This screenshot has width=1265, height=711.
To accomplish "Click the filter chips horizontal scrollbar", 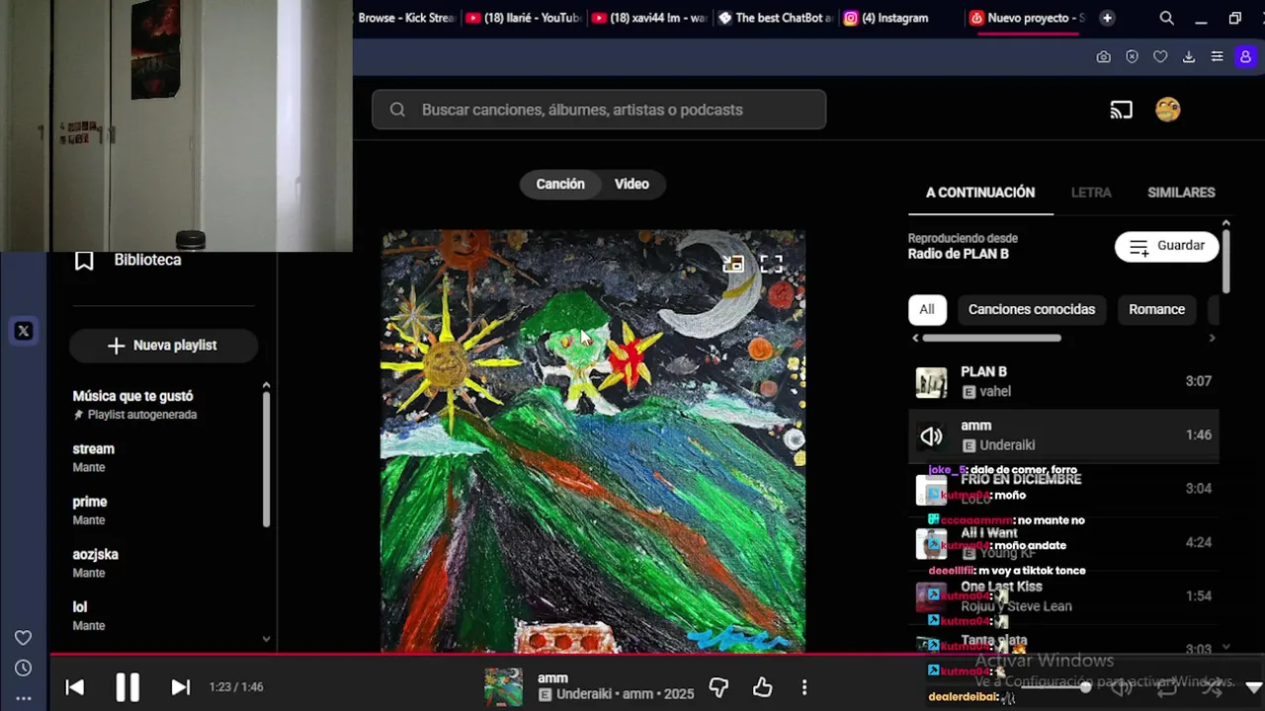I will click(x=991, y=338).
